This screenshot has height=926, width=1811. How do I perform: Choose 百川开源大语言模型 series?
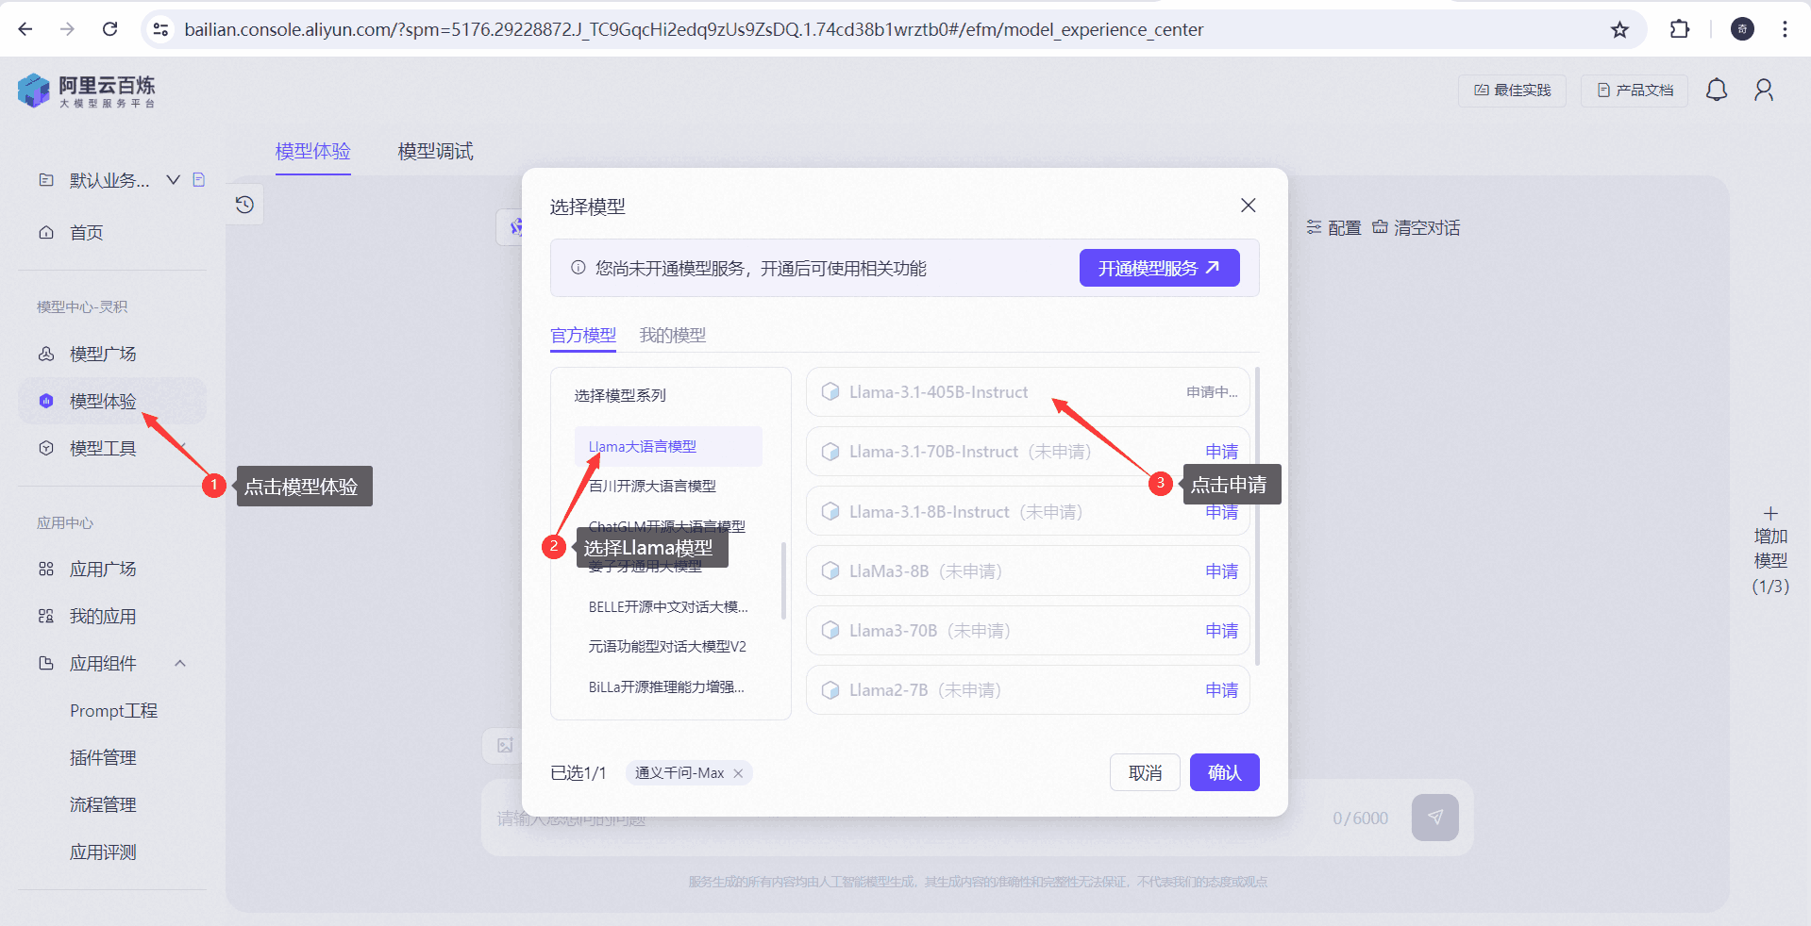tap(652, 486)
